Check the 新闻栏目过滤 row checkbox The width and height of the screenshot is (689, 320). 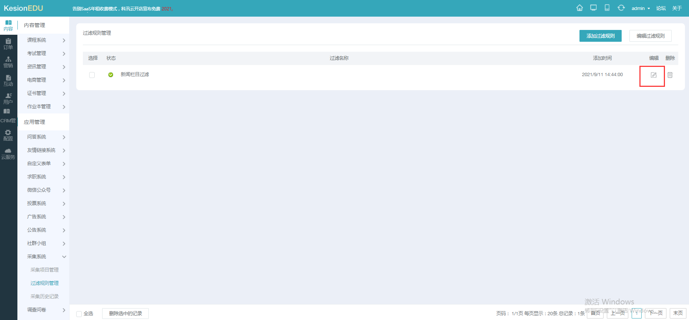pos(92,75)
